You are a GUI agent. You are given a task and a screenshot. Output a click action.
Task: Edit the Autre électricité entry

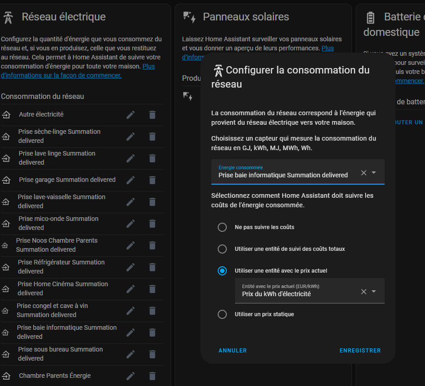click(x=131, y=115)
